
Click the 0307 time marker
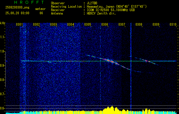pyautogui.click(x=122, y=24)
